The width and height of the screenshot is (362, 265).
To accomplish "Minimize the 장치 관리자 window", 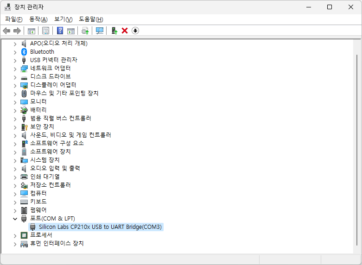I will [x=309, y=7].
